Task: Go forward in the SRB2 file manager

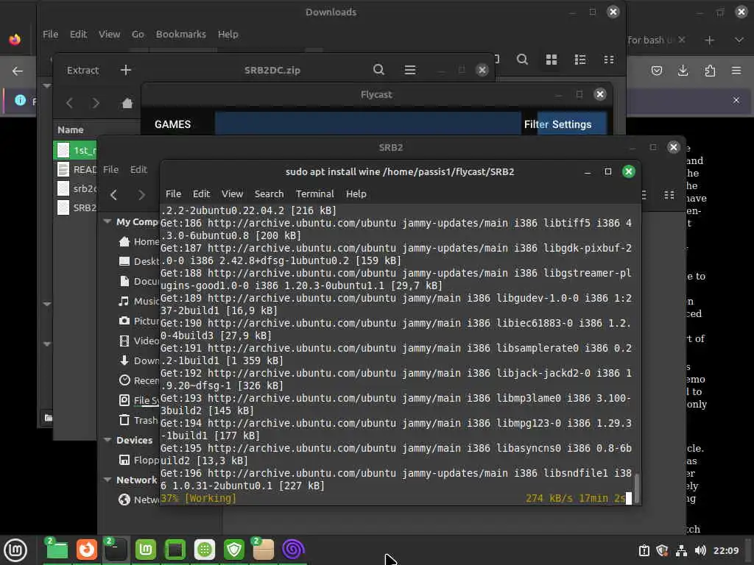Action: [x=141, y=194]
